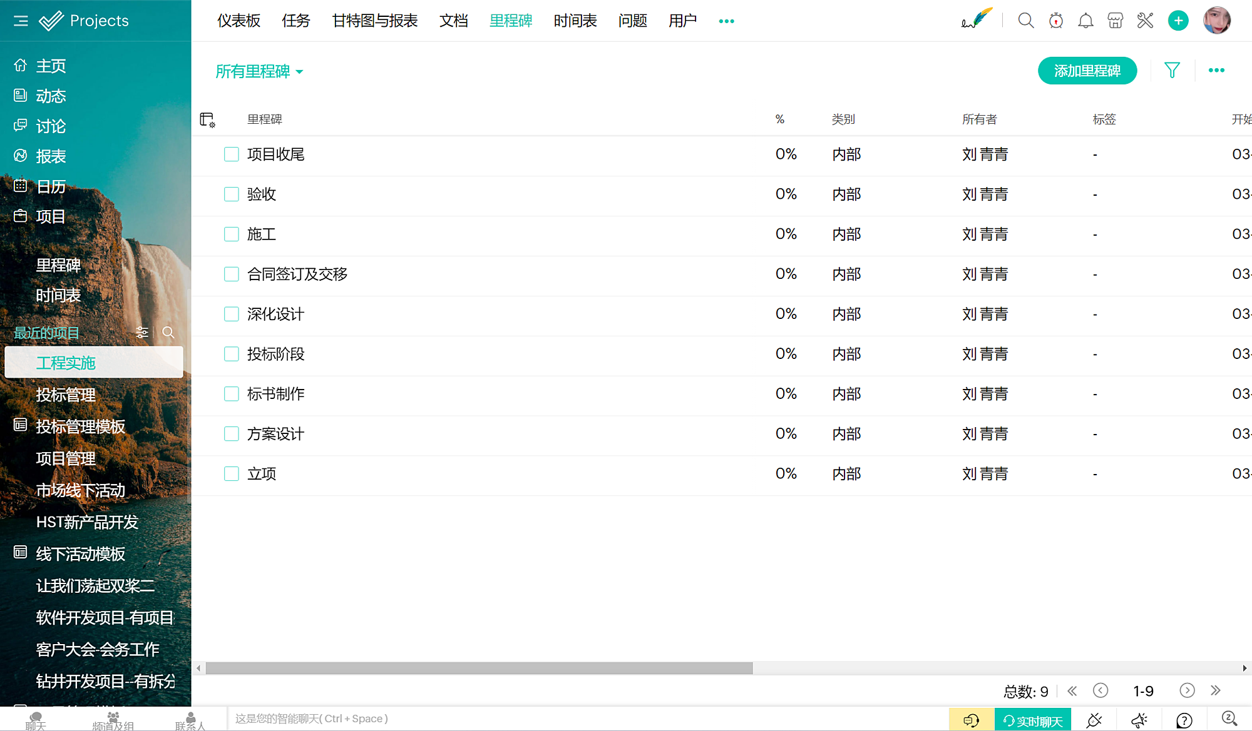Open the 时间表 top tab

(x=575, y=21)
